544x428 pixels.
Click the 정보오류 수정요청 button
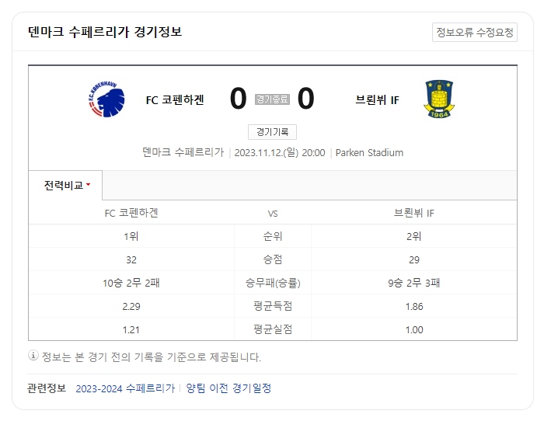[474, 32]
